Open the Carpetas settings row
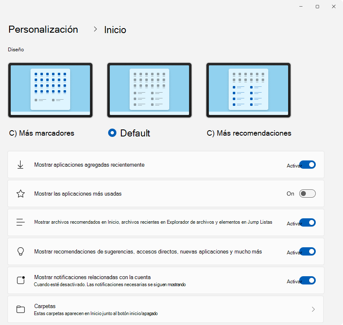This screenshot has width=343, height=325. 166,309
